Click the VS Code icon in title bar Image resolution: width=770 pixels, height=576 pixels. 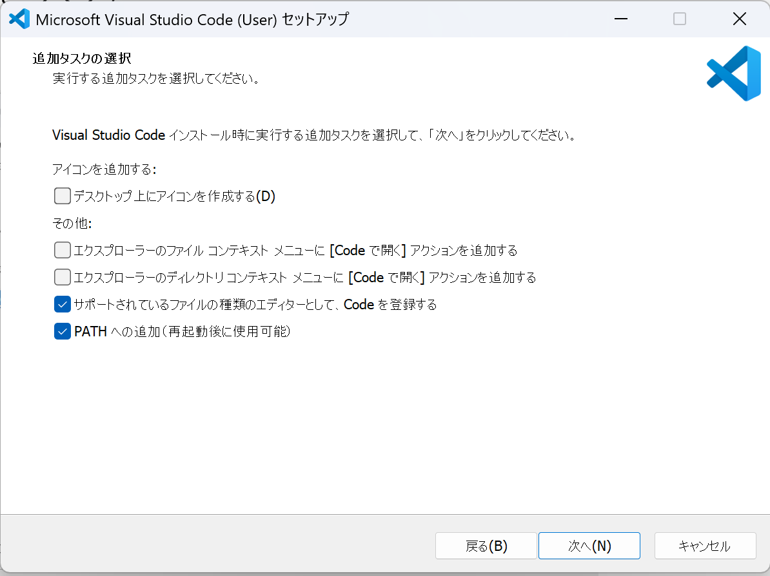coord(19,19)
